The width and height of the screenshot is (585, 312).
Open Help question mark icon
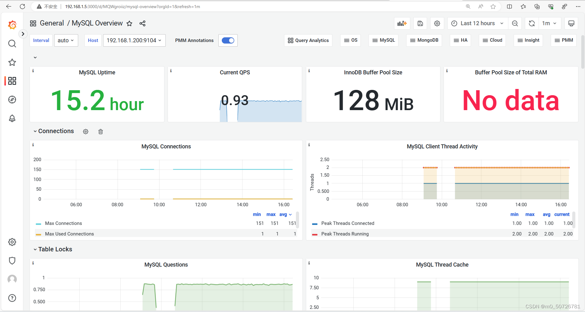[x=12, y=298]
